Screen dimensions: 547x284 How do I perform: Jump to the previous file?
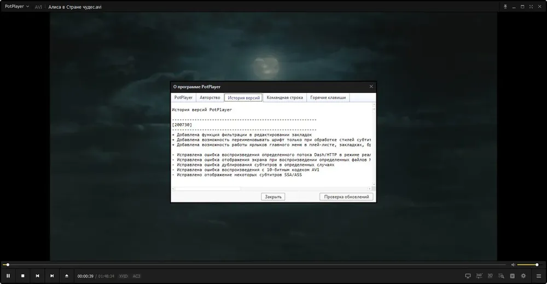click(x=37, y=276)
